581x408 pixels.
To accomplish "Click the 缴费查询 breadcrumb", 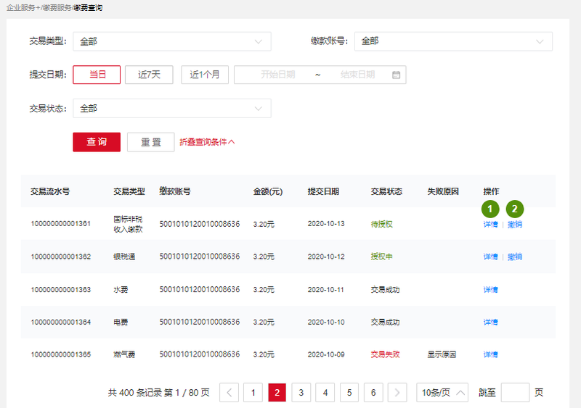I will tap(88, 7).
